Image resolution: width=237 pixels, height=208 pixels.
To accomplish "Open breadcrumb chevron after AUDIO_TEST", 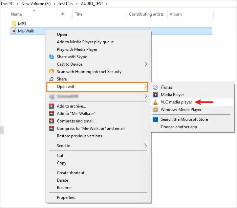I will [107, 4].
